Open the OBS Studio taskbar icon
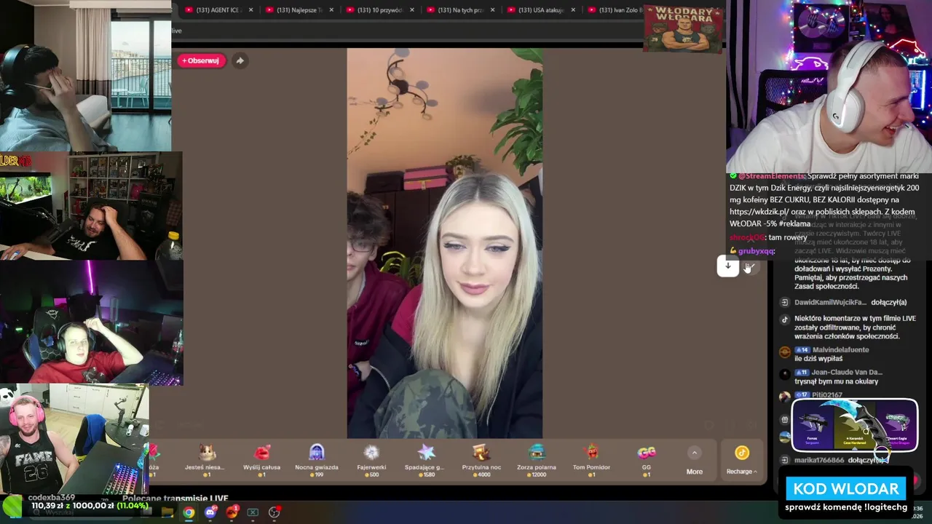Image resolution: width=932 pixels, height=524 pixels. pyautogui.click(x=275, y=512)
